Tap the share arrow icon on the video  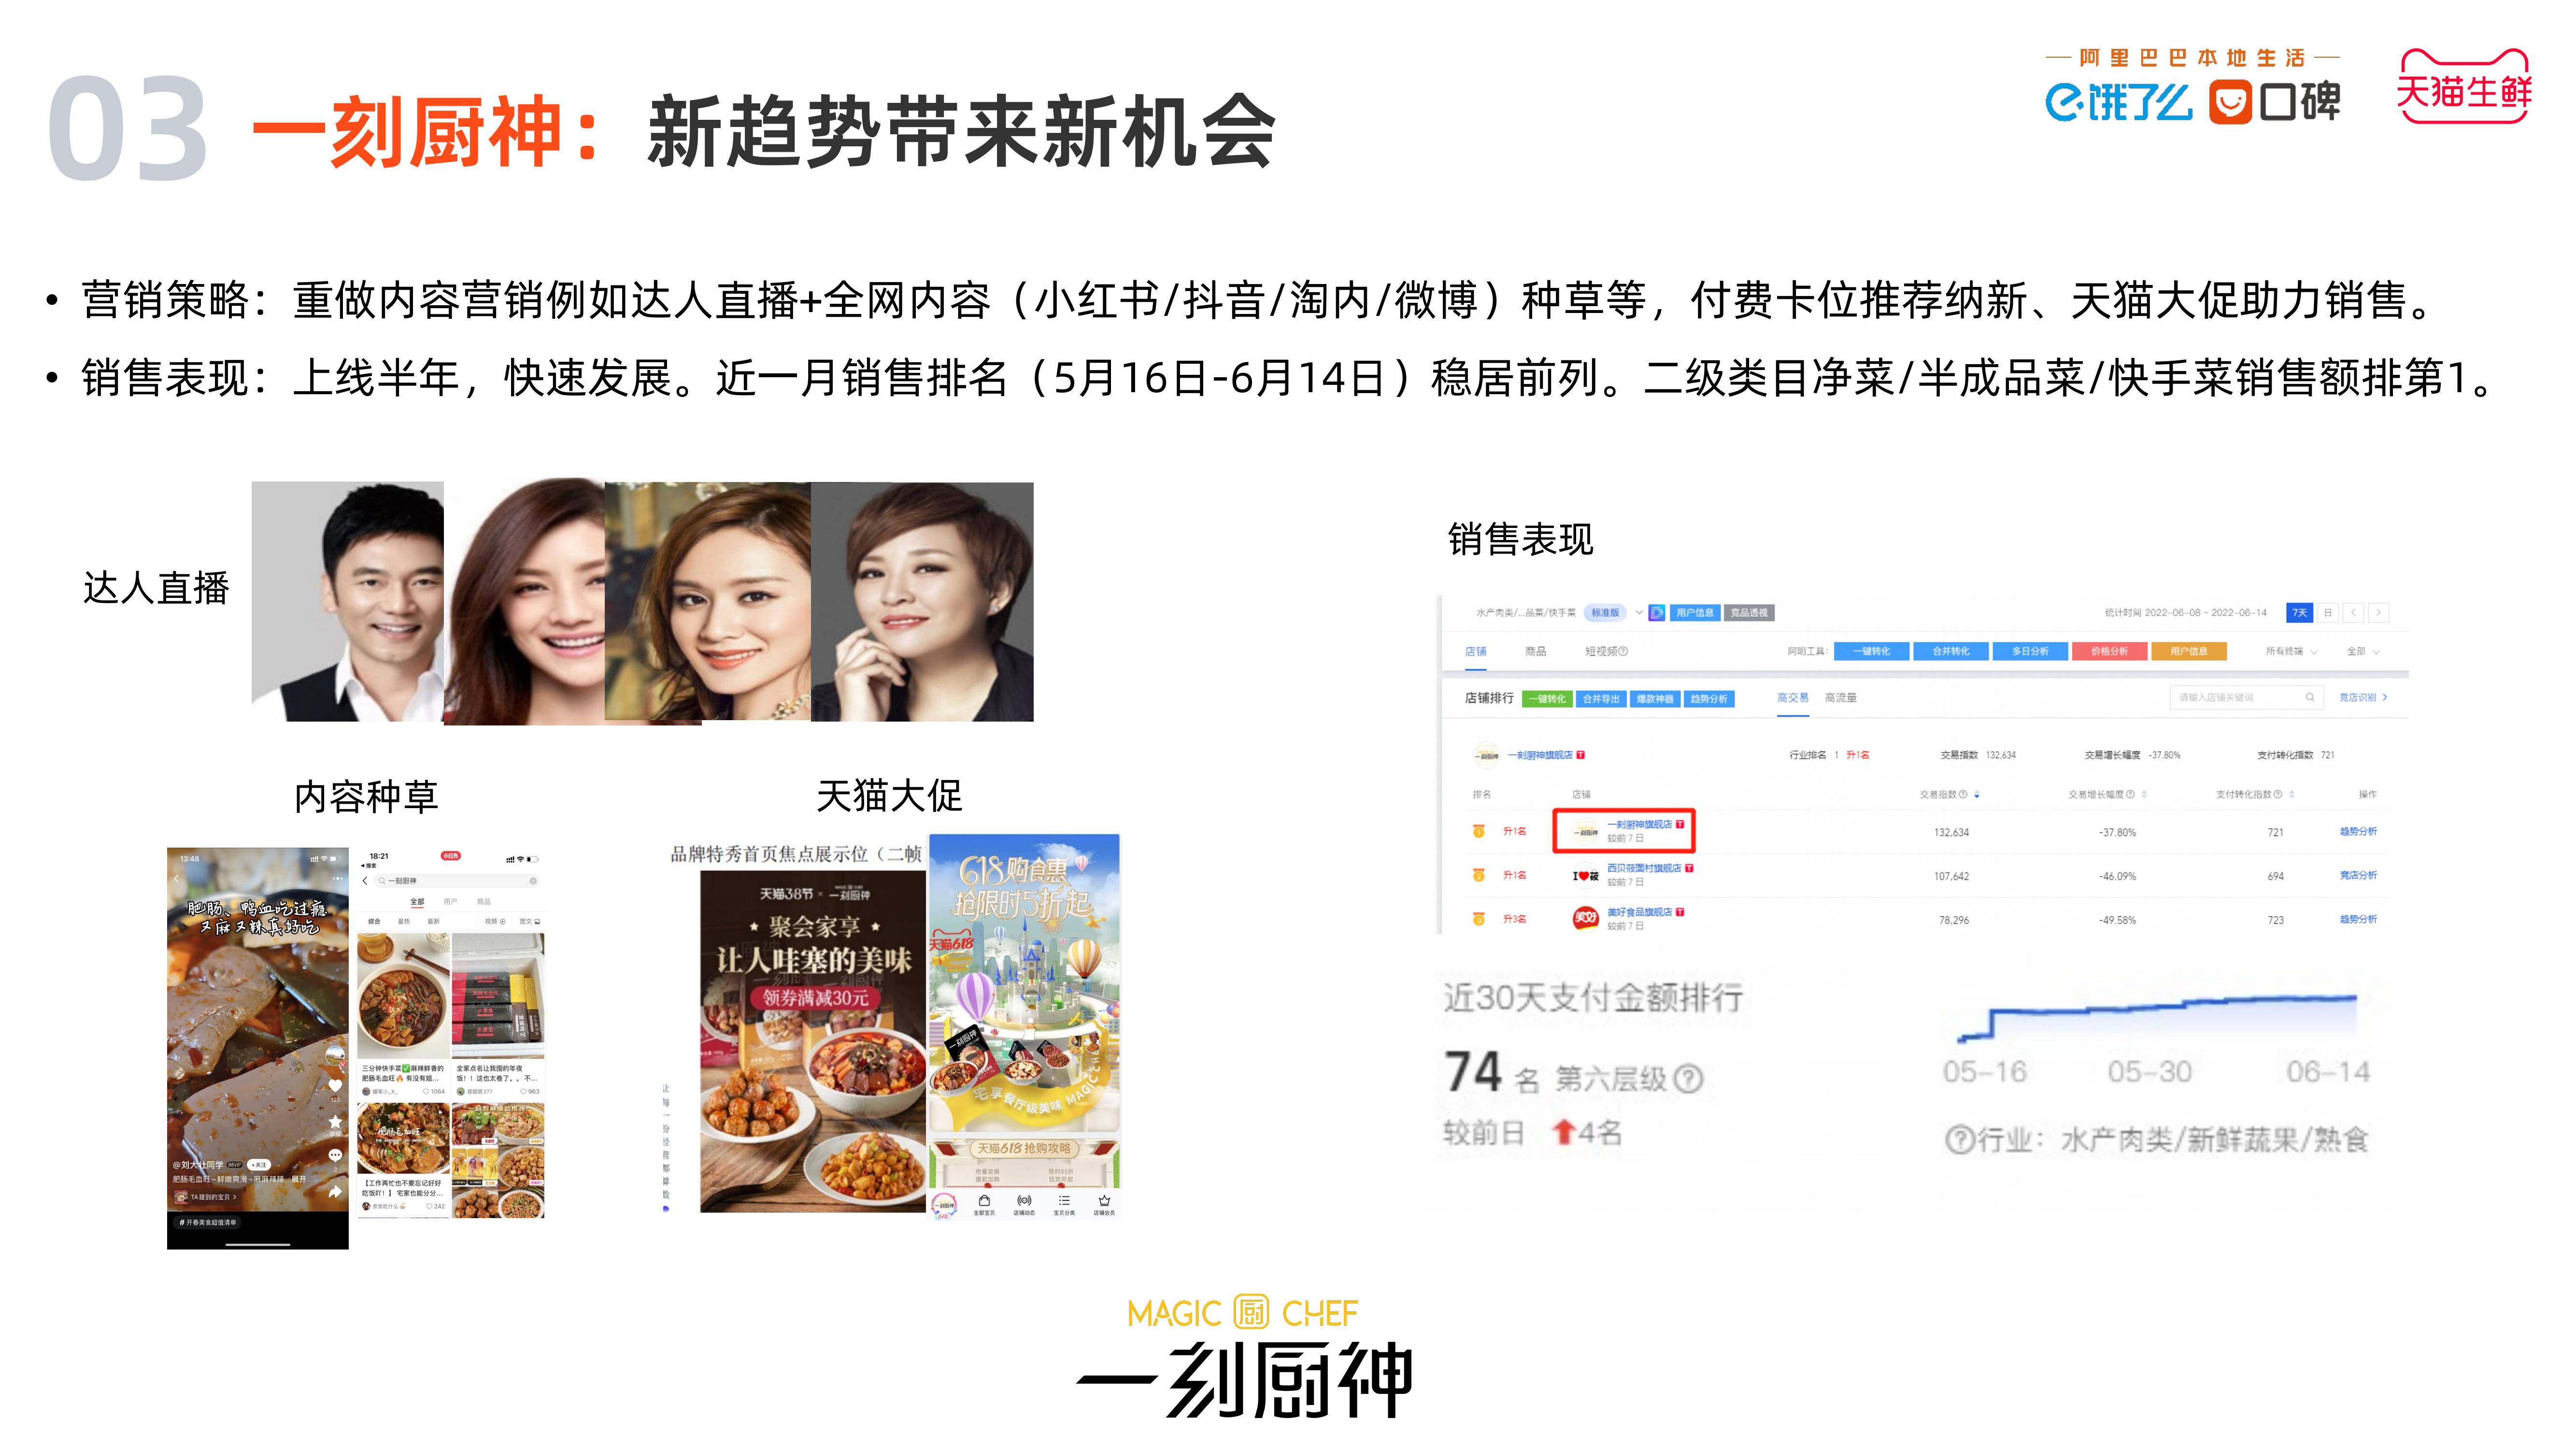pos(335,1191)
